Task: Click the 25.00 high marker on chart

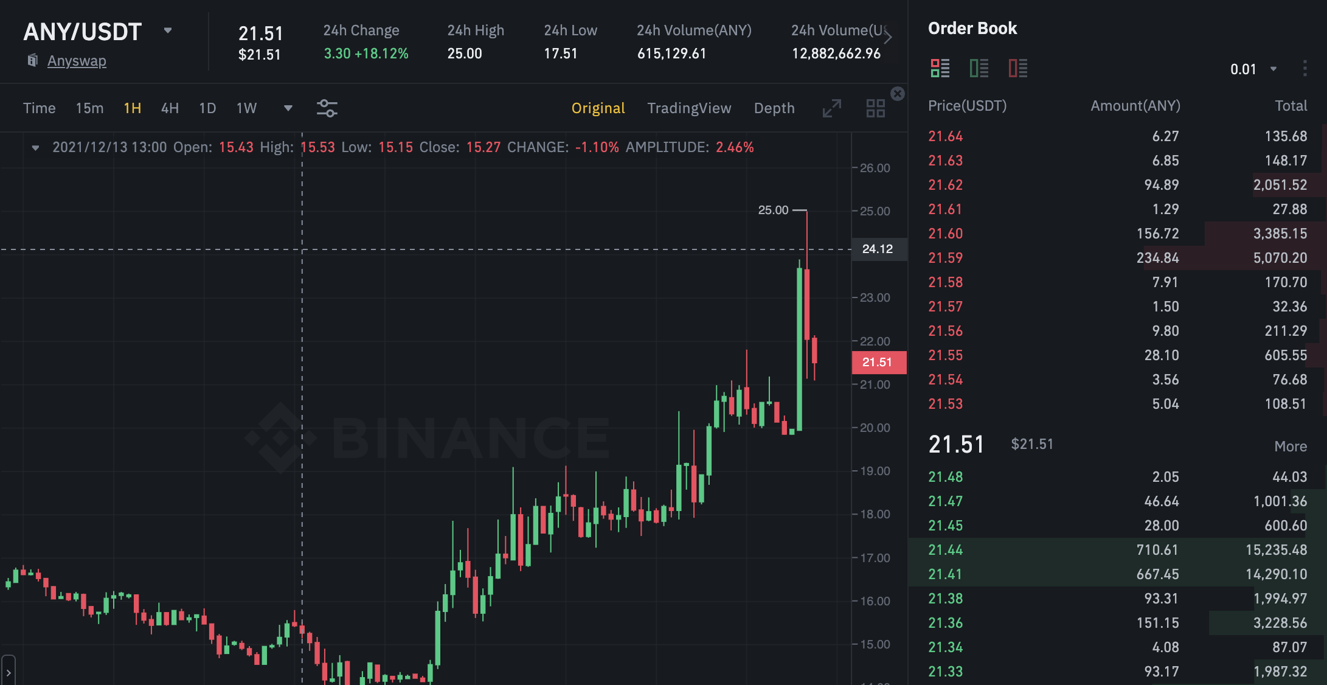Action: (x=773, y=210)
